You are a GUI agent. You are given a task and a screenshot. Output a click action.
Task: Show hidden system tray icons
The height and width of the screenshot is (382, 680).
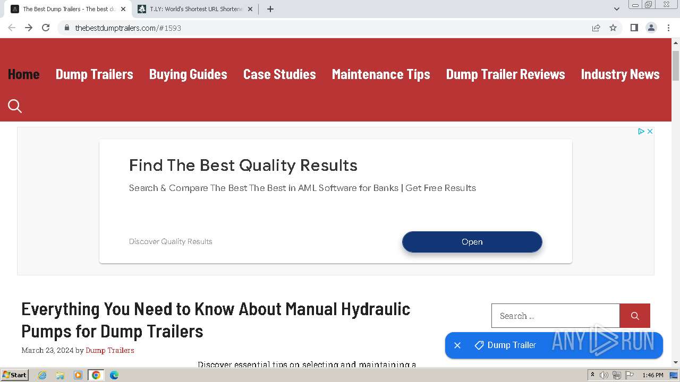593,375
